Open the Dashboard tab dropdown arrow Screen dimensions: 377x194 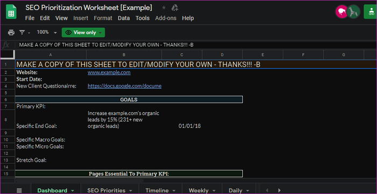tap(72, 191)
